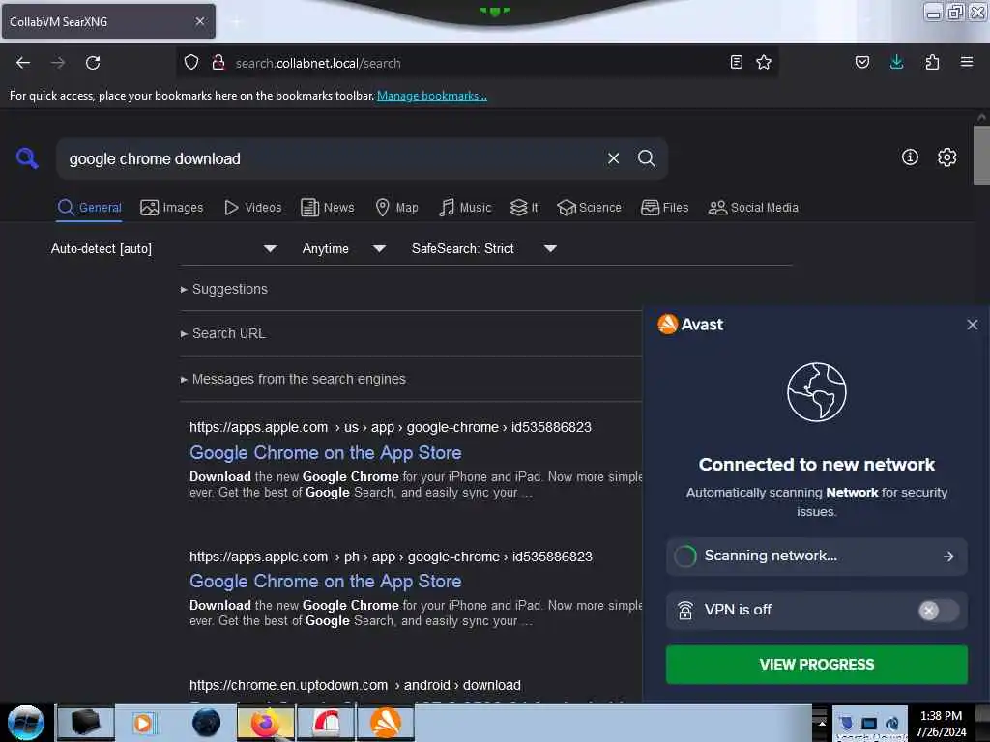The image size is (990, 742).
Task: Open the language Auto-detect dropdown
Action: 163,248
